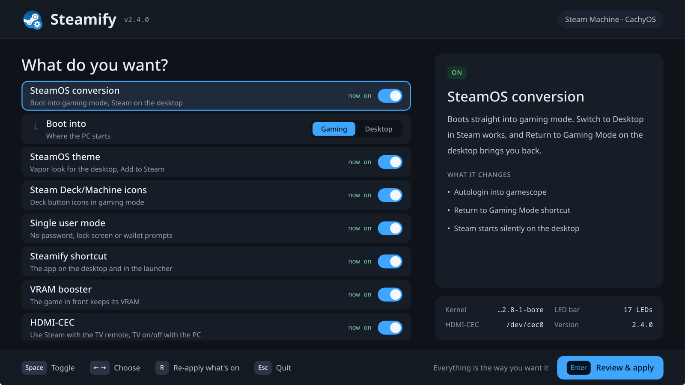Screen dimensions: 685x385
Task: Select the VRAM booster row title
Action: (x=61, y=290)
